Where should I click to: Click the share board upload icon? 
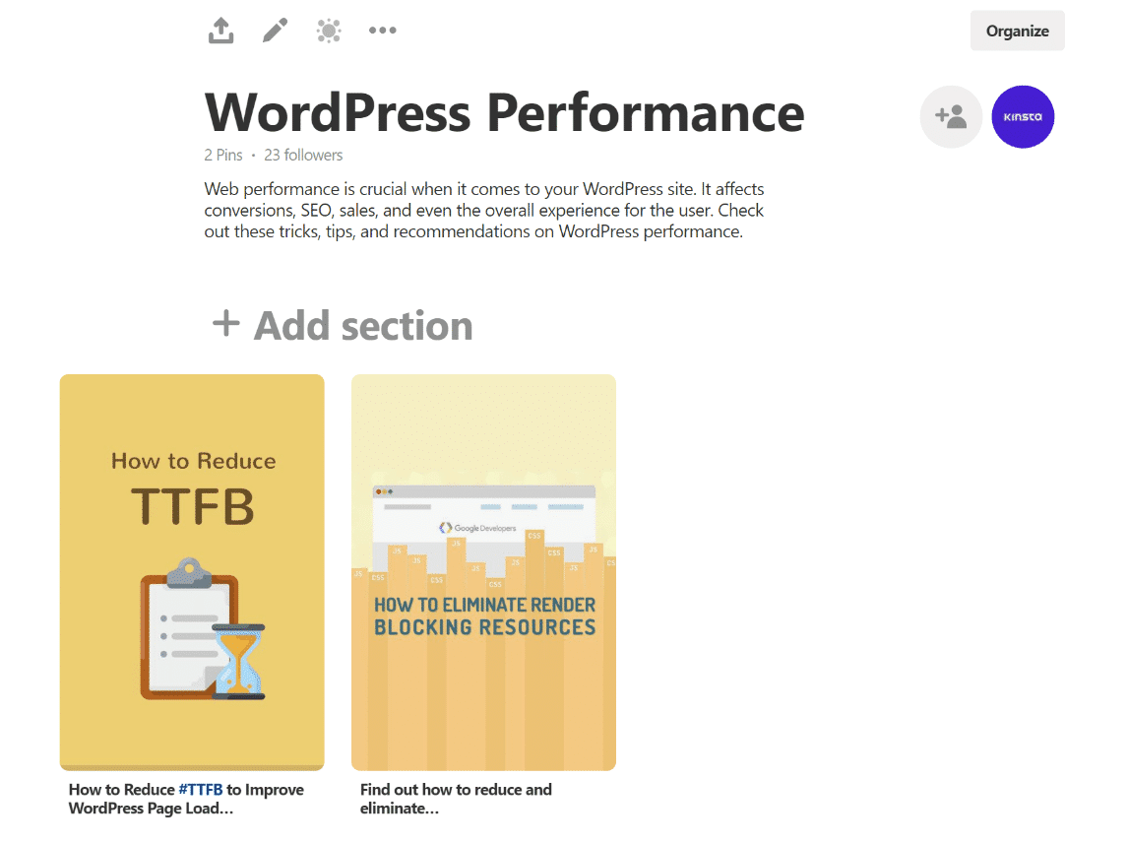click(x=221, y=31)
